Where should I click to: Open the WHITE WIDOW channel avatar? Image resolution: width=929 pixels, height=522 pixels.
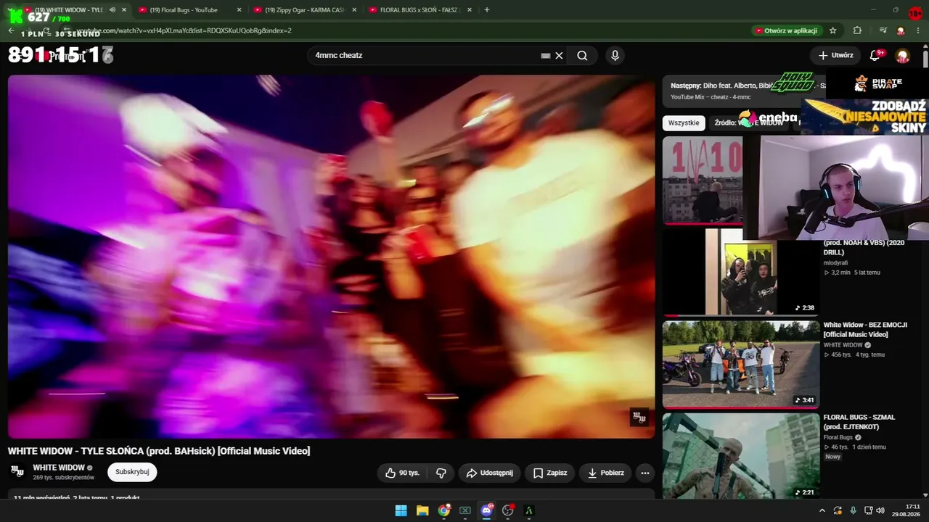point(17,472)
